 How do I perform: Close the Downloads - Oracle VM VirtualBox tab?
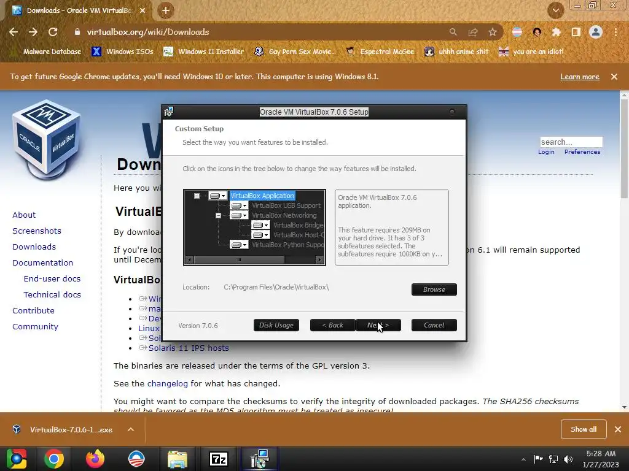143,10
